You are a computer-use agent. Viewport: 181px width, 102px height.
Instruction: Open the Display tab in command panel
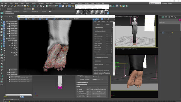[x=172, y=17]
